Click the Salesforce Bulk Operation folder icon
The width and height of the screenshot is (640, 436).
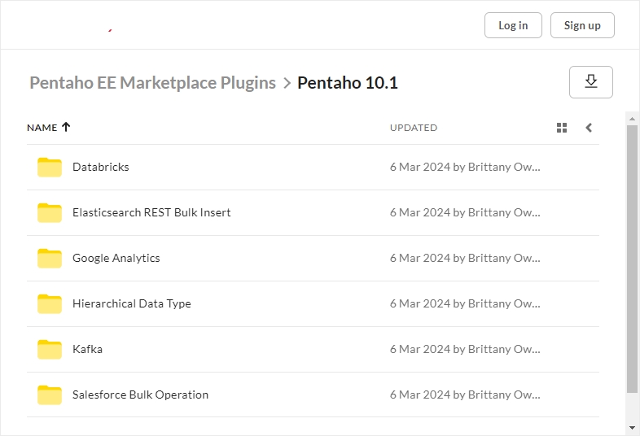(50, 395)
